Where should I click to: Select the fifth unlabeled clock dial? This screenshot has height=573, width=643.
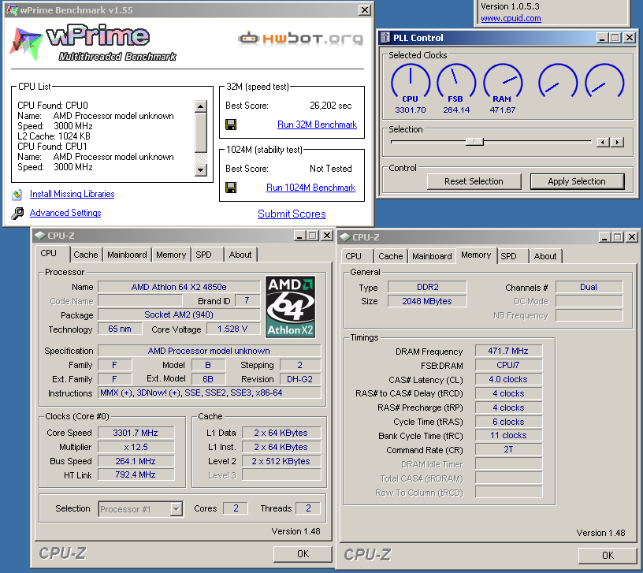(604, 81)
